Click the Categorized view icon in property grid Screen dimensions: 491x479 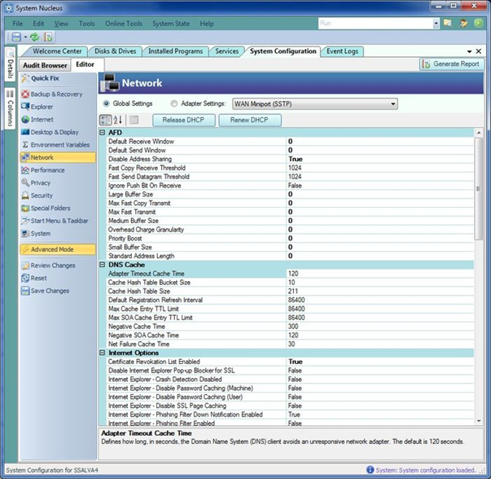pos(106,120)
